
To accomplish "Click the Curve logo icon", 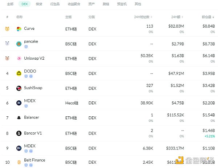I will pyautogui.click(x=19, y=29).
